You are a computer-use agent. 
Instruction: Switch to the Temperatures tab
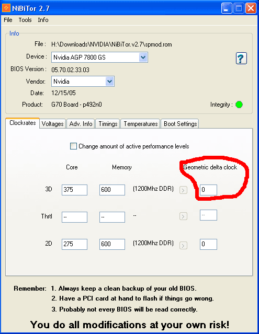click(140, 124)
